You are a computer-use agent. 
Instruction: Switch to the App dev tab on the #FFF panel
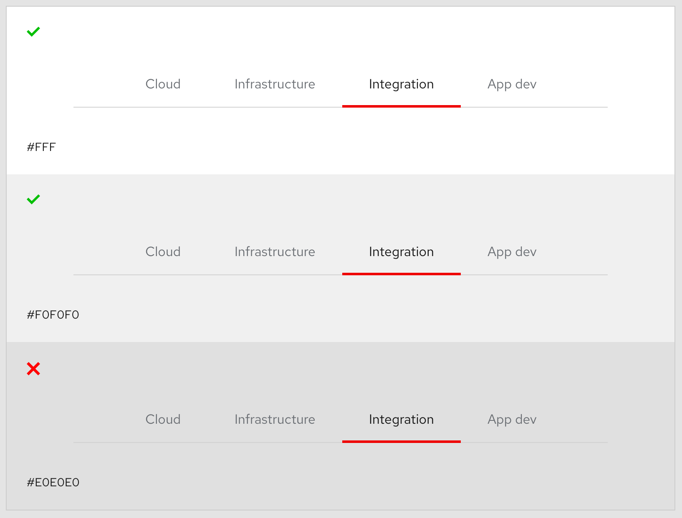pyautogui.click(x=512, y=84)
